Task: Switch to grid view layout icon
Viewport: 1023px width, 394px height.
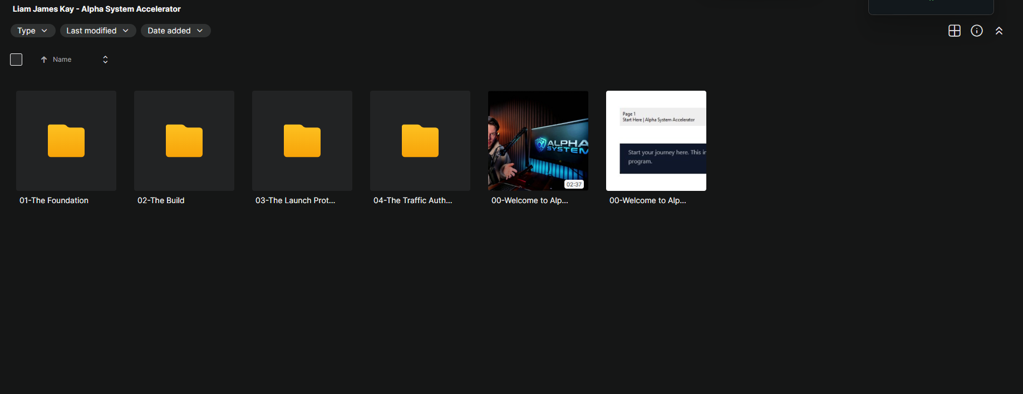Action: [x=955, y=31]
